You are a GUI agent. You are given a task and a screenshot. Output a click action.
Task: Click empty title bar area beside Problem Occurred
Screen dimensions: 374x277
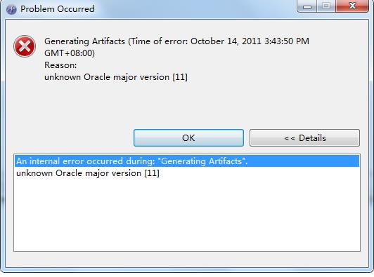click(195, 9)
